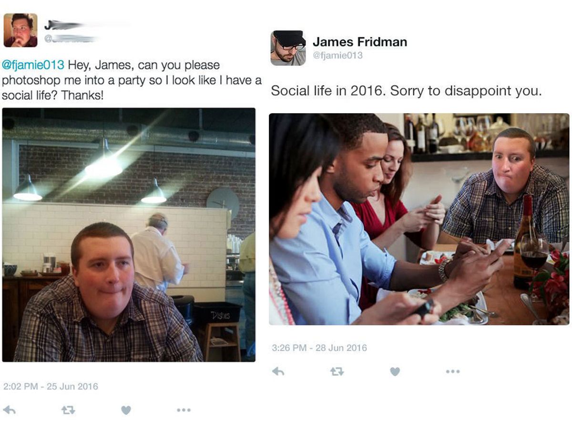Click the 2:02 PM - 25 Jun 2016 timestamp
This screenshot has width=572, height=432.
pos(51,386)
